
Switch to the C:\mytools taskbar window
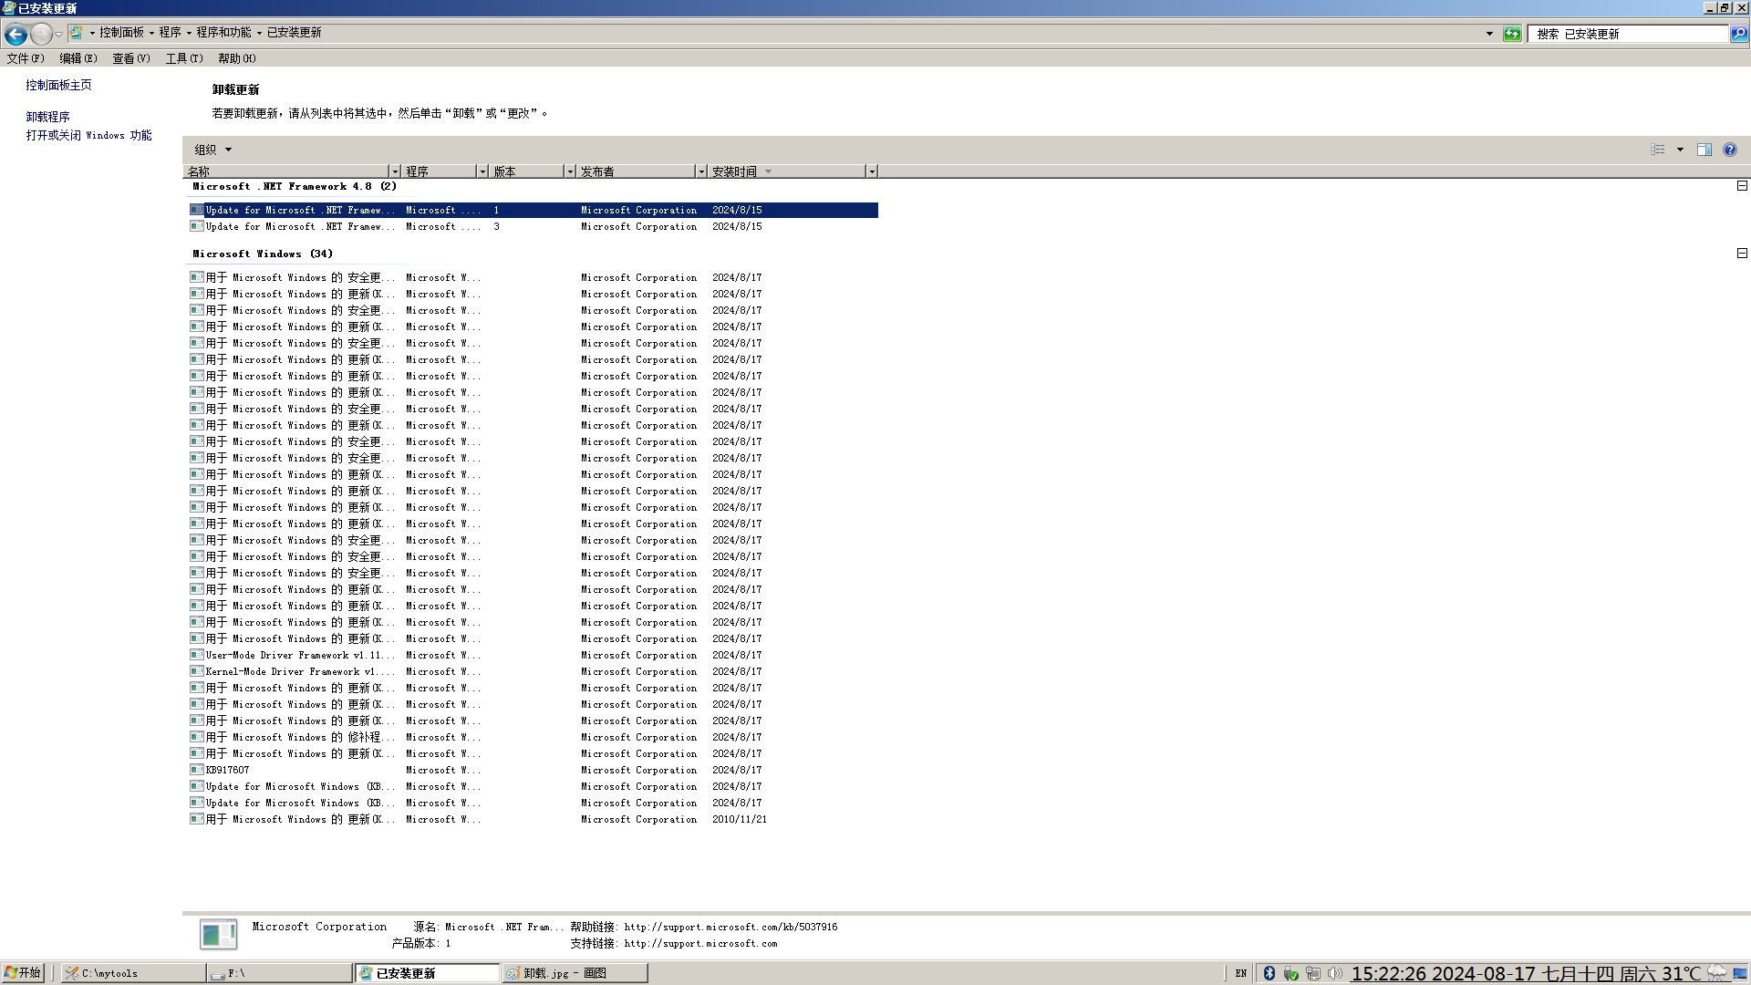pos(133,973)
